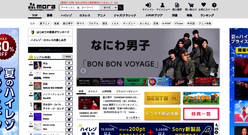
Task: Open 森口博子 GUNDAM SONG news thumbnail
Action: [89, 103]
